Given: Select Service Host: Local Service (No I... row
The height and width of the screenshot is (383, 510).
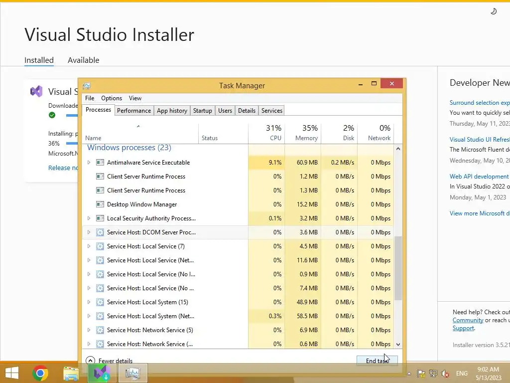Looking at the screenshot, I should point(238,274).
